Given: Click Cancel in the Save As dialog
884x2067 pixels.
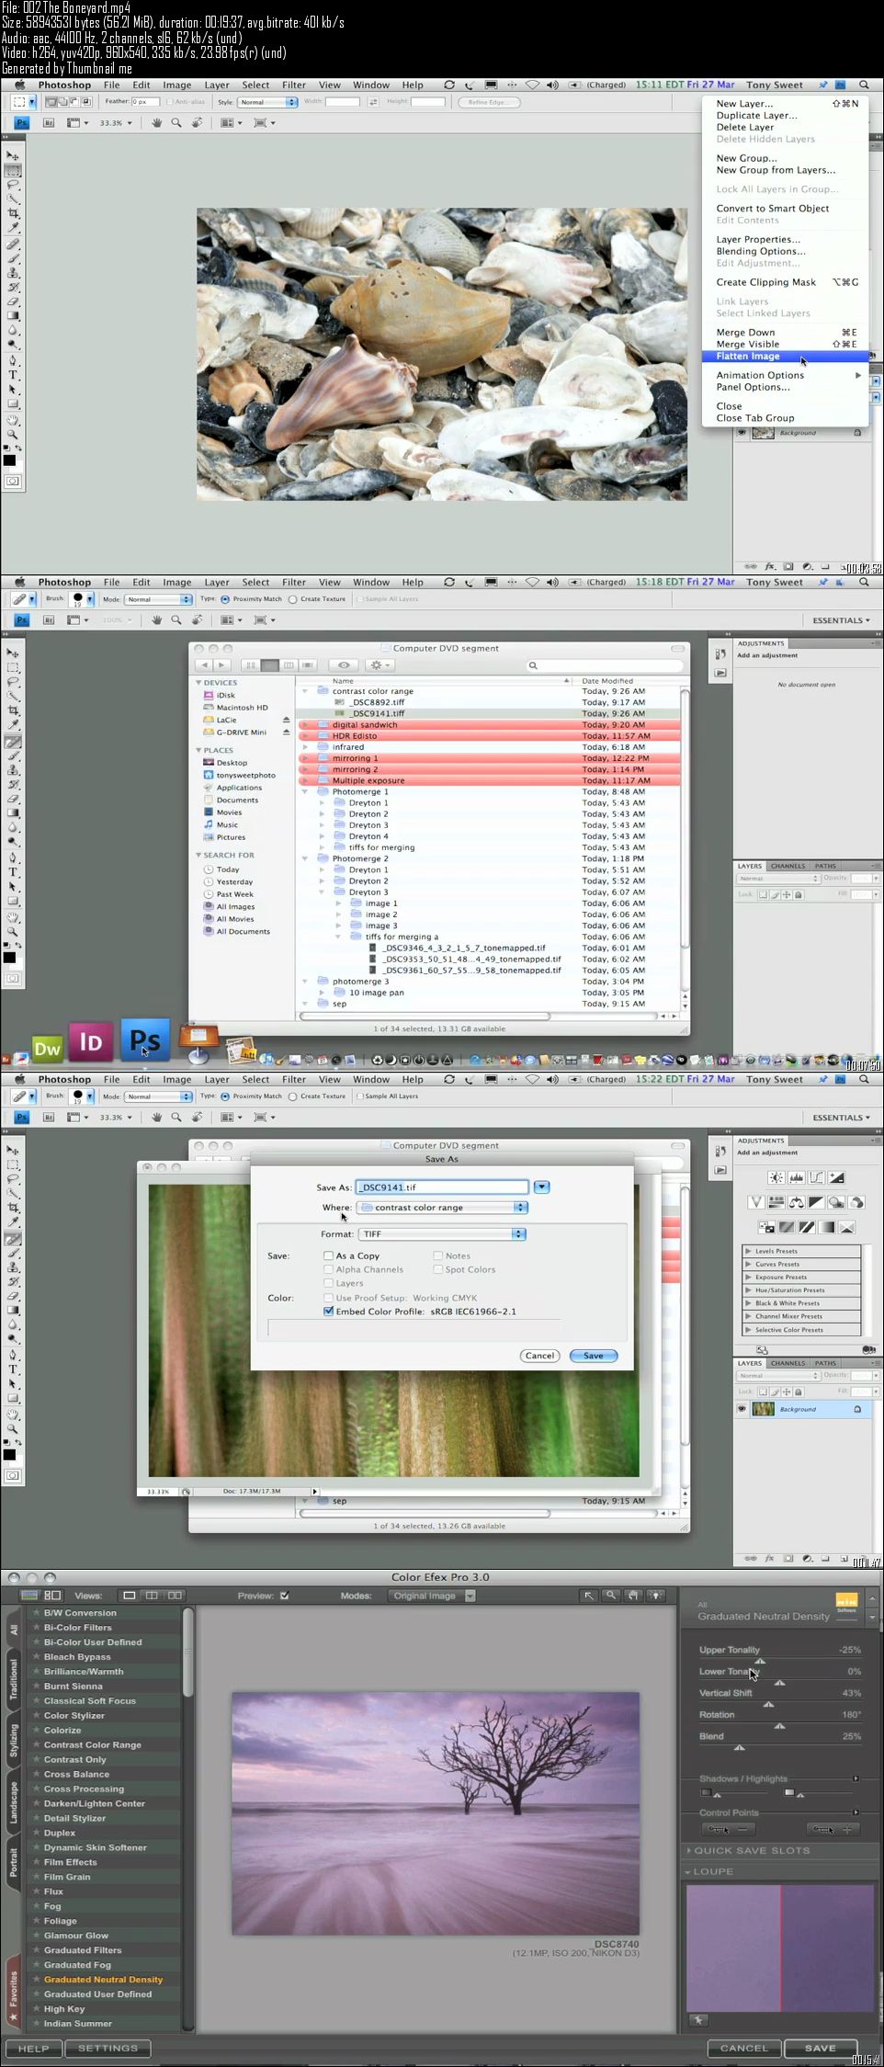Looking at the screenshot, I should [539, 1356].
